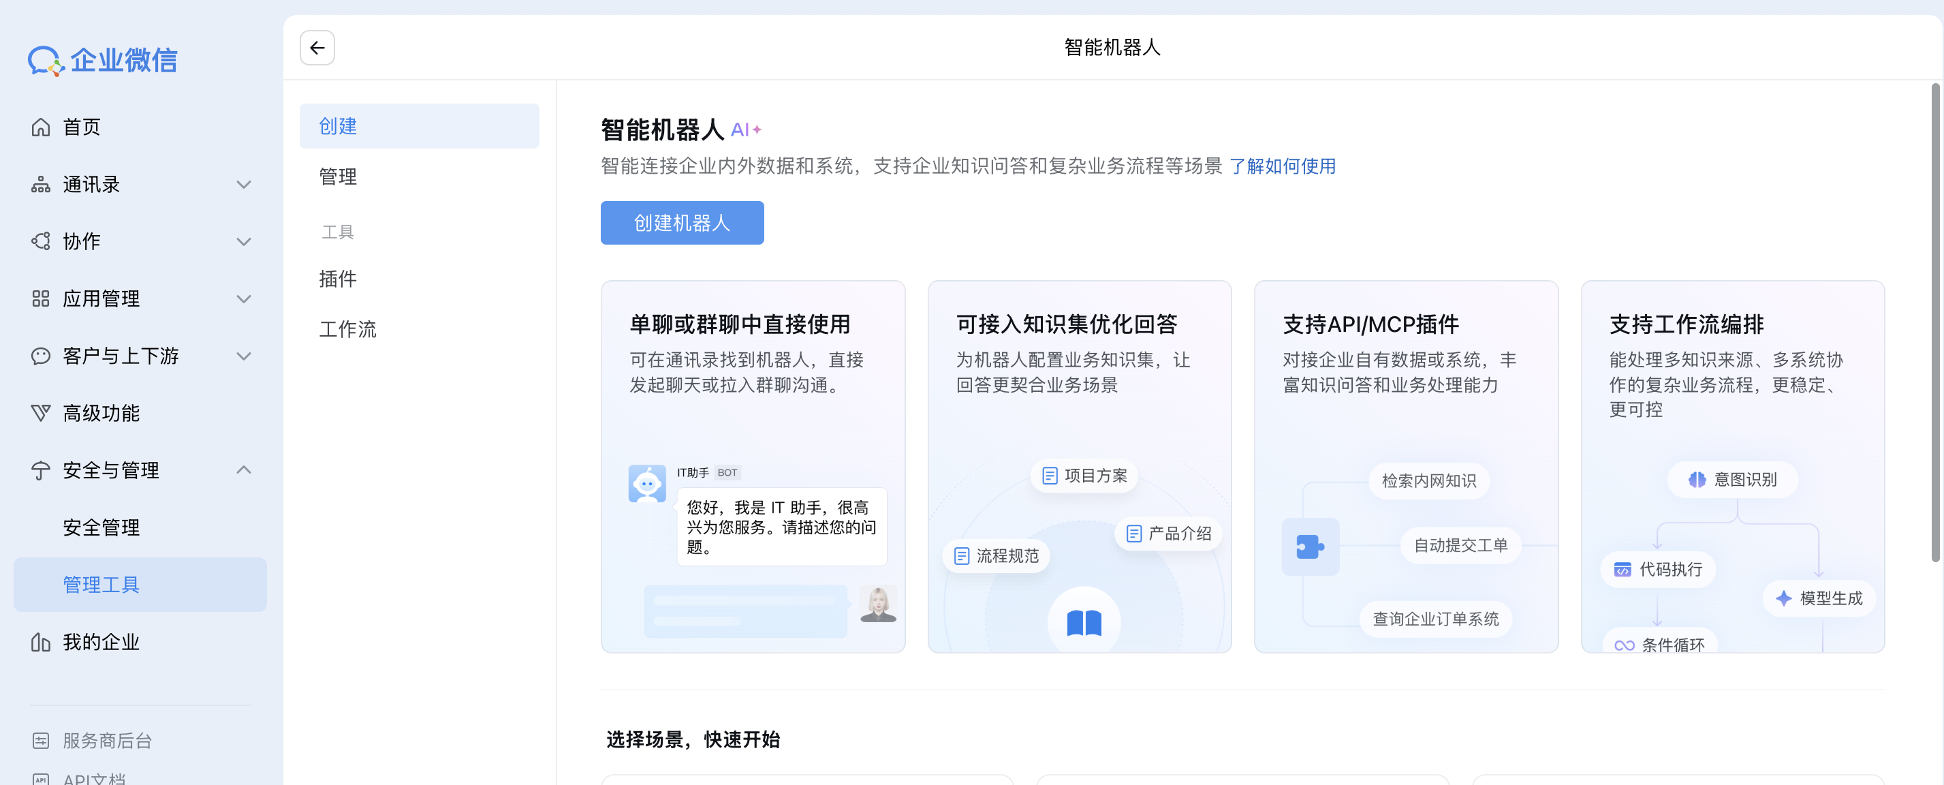Click the 意图识别 brain chip

1732,479
